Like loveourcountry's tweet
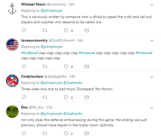 (x=66, y=66)
